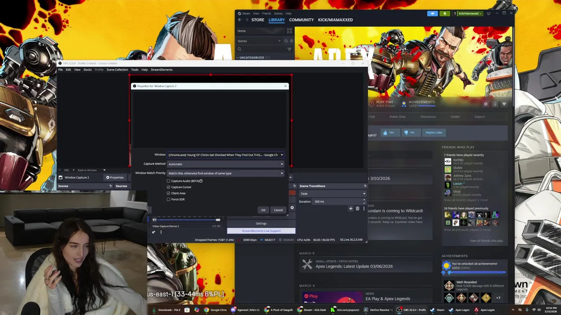
Task: Open the OBS Tools menu
Action: pos(135,70)
